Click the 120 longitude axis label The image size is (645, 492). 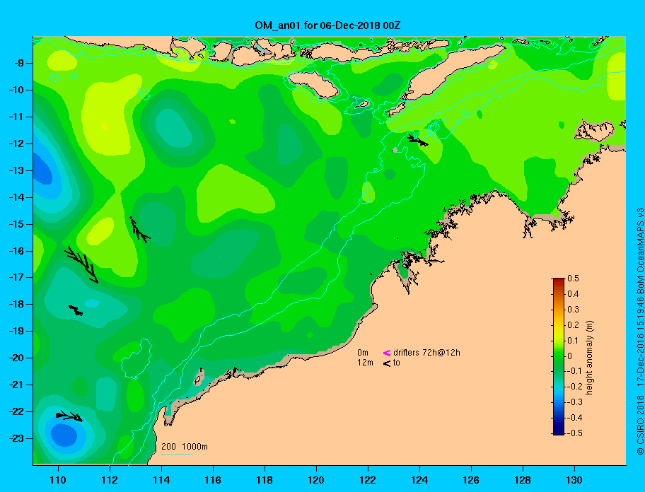point(316,480)
